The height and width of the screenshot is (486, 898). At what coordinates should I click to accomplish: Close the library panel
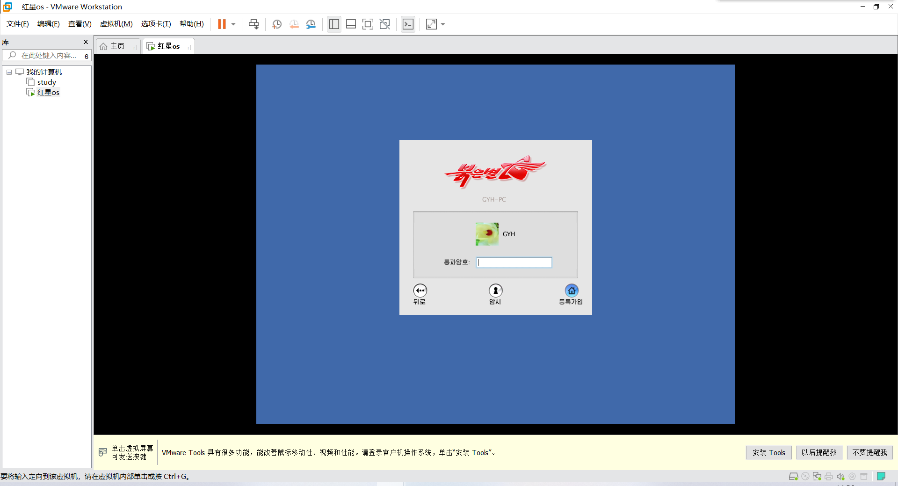coord(86,42)
